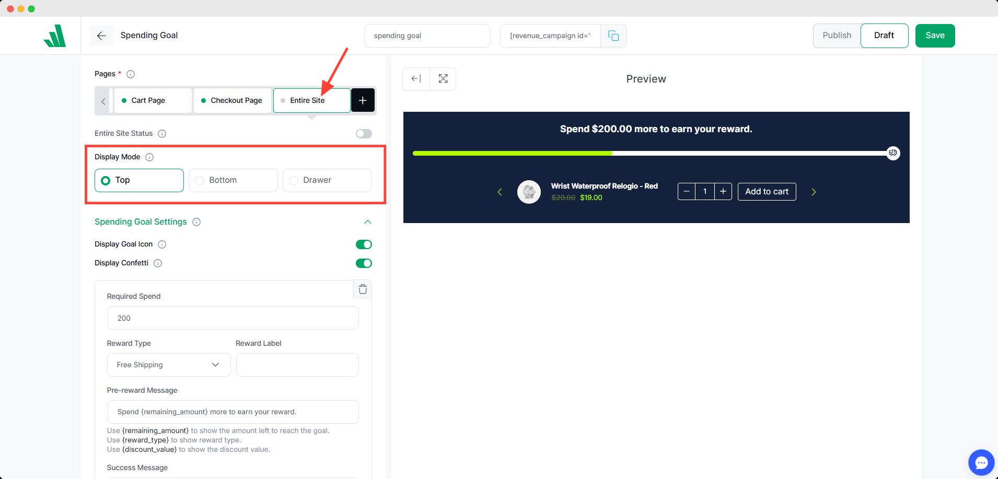The width and height of the screenshot is (998, 479).
Task: Save the campaign
Action: (935, 36)
